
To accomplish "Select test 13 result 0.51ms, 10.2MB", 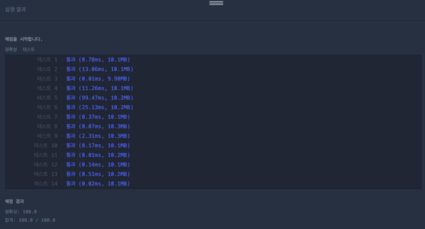I will click(x=98, y=174).
